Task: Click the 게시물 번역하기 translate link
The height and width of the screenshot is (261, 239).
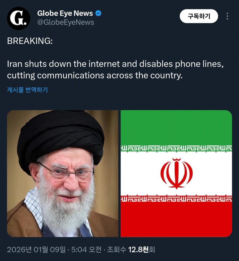Action: pos(27,90)
